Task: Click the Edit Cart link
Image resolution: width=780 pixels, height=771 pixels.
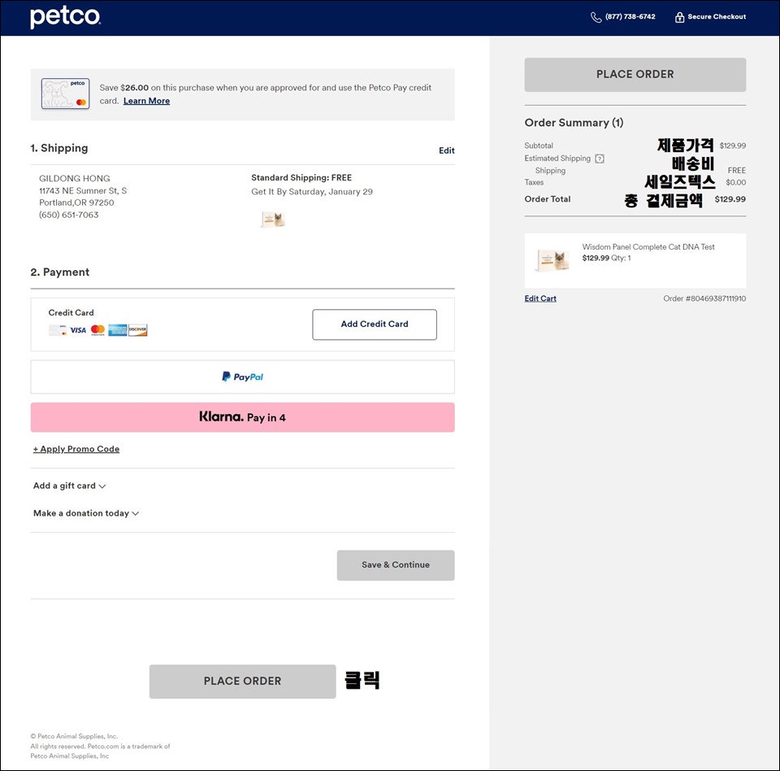Action: coord(540,298)
